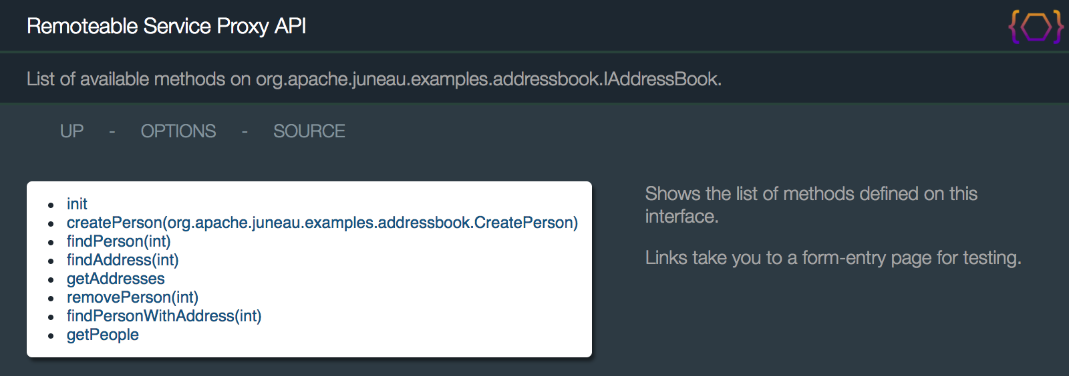1069x376 pixels.
Task: Open the OPTIONS navigation link
Action: [178, 131]
